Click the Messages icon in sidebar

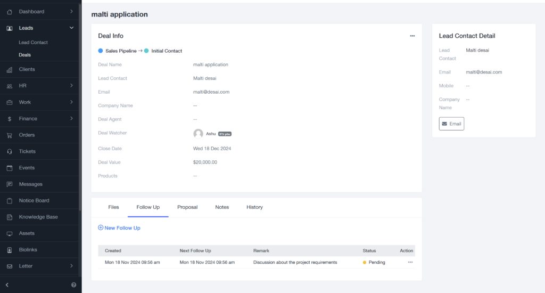10,184
